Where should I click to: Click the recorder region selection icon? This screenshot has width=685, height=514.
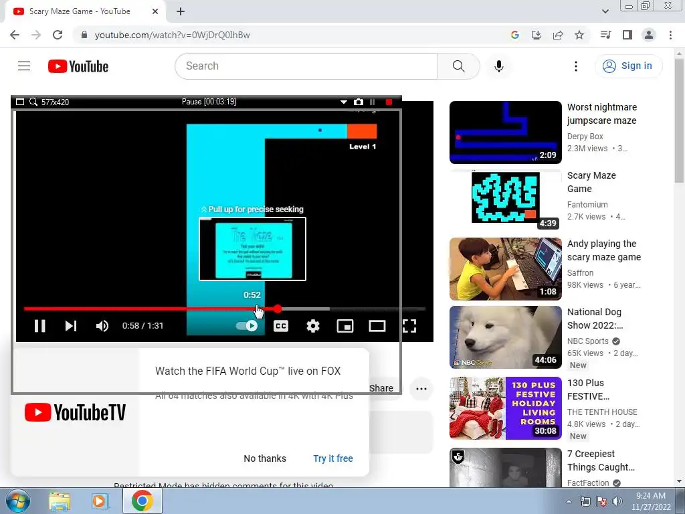click(x=19, y=102)
